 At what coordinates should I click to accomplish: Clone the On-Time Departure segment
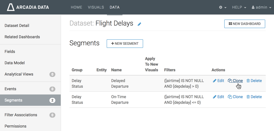[235, 97]
